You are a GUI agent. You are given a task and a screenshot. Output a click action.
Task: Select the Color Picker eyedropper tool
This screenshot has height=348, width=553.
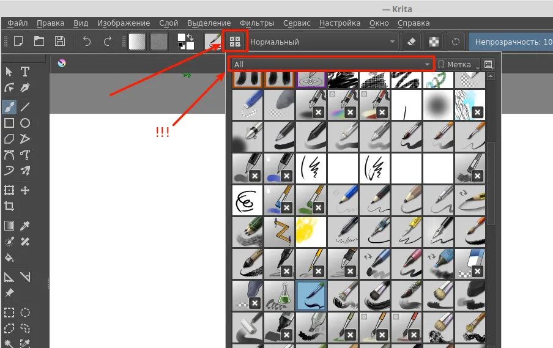point(24,226)
